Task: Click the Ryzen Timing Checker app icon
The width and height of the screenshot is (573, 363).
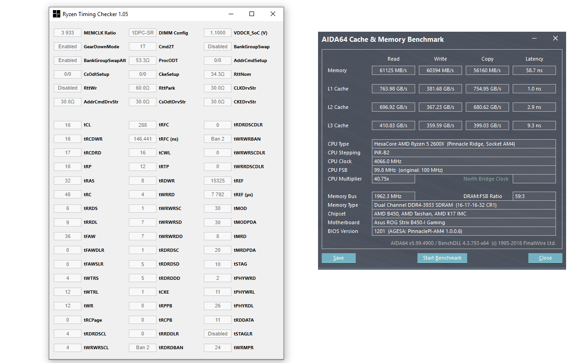Action: (56, 14)
